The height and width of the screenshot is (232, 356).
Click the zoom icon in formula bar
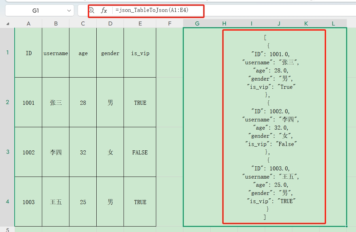[x=92, y=10]
